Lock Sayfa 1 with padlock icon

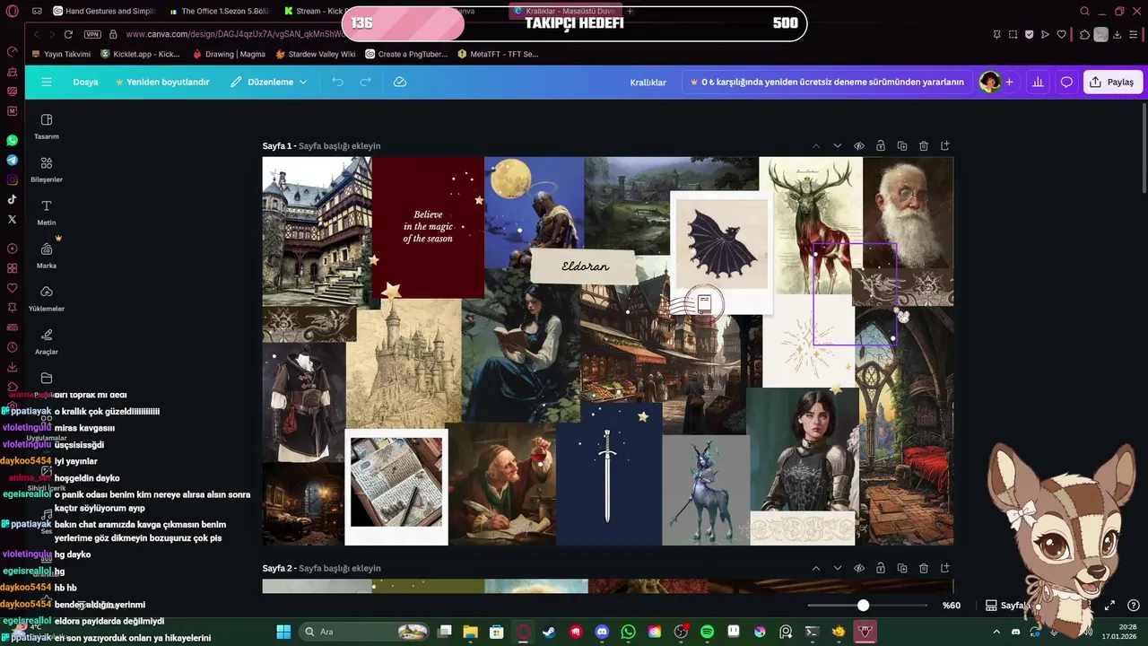881,145
